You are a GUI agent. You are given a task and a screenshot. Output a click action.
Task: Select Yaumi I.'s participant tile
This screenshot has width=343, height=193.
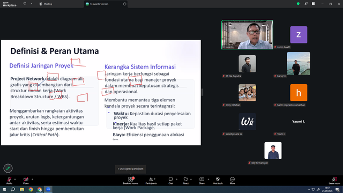pos(299,122)
